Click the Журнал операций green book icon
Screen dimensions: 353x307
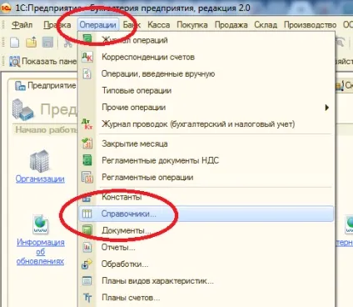(87, 39)
